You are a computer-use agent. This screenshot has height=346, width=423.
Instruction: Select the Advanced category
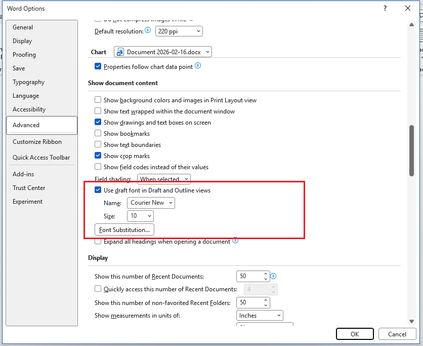[x=41, y=125]
